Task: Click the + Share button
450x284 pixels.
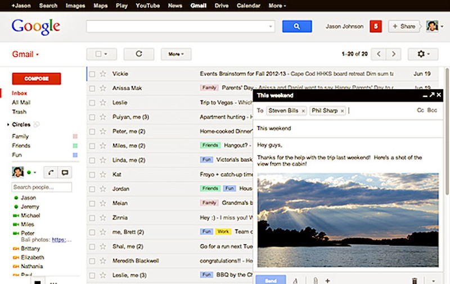Action: click(404, 26)
